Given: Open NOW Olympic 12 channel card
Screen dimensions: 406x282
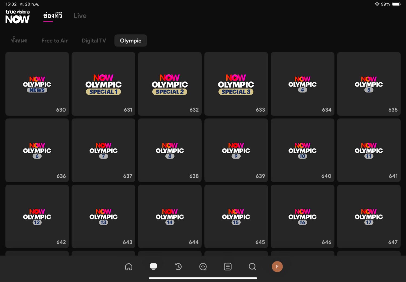Looking at the screenshot, I should click(x=37, y=216).
